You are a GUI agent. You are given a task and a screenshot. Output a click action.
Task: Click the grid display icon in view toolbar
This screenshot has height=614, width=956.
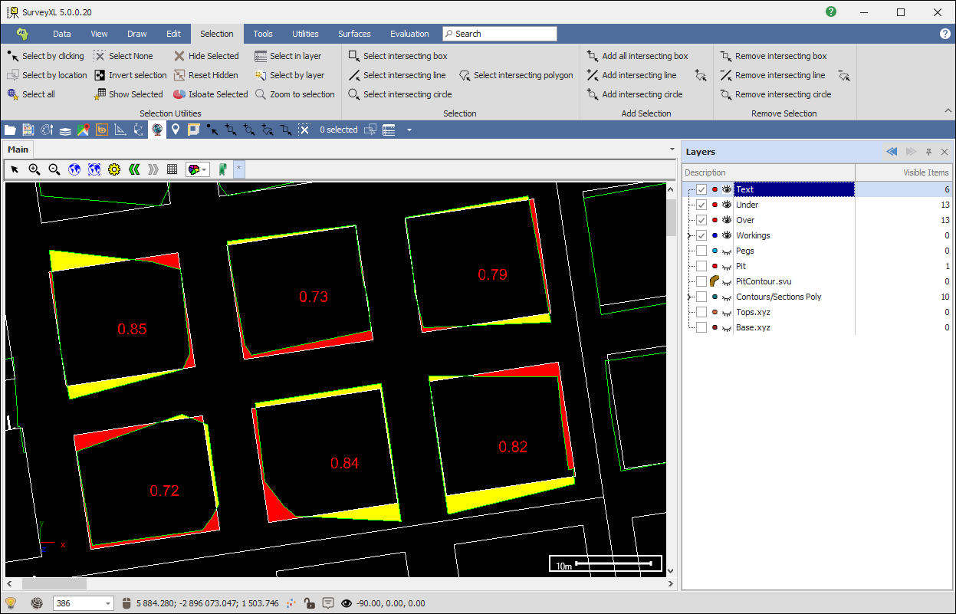[172, 169]
